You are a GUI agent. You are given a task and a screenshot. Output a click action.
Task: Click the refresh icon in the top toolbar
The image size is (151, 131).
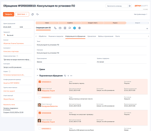tap(37, 14)
